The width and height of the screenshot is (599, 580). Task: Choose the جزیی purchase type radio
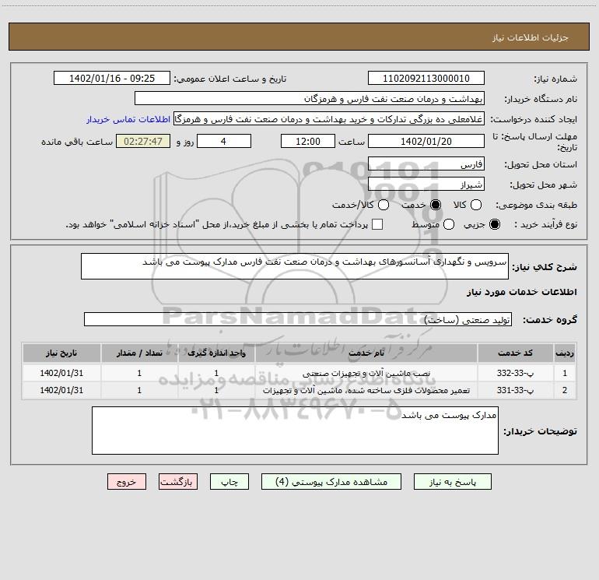point(494,224)
